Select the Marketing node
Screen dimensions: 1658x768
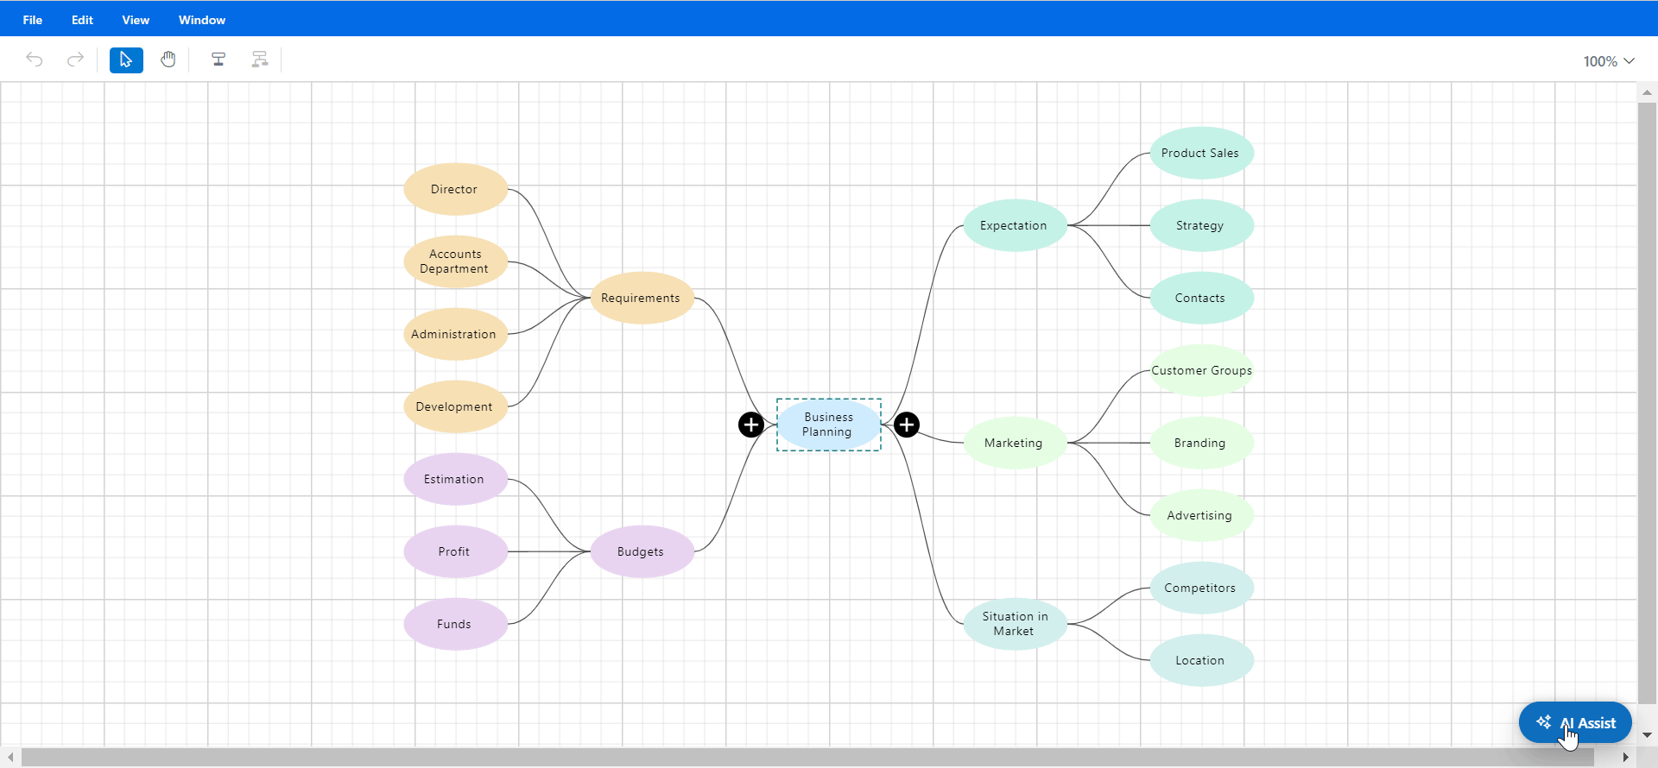tap(1015, 443)
